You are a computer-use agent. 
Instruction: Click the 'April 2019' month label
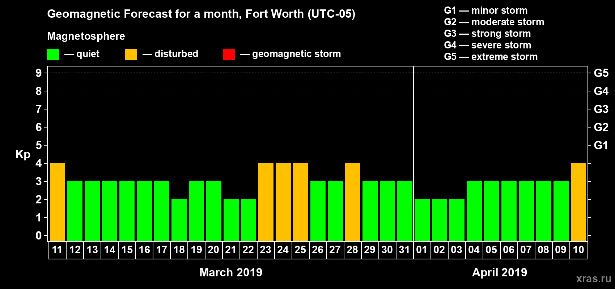click(500, 272)
